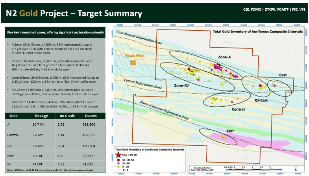Click the red star Max = 89.60 legend symbol
Image resolution: width=309 pixels, height=176 pixels.
119,155
